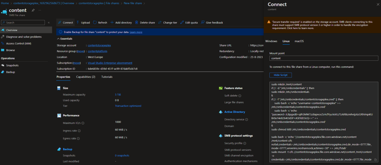Screen dimensions: 381x165
Task: Click the Mount point input field
Action: (324, 58)
